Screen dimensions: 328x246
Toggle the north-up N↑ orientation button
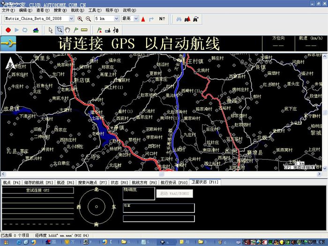(162, 19)
